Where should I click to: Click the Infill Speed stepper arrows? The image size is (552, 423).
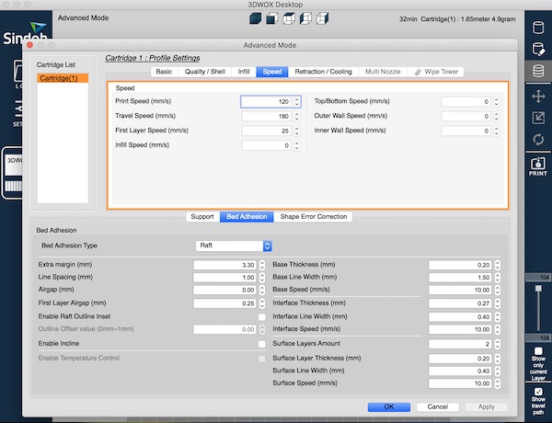pyautogui.click(x=297, y=145)
